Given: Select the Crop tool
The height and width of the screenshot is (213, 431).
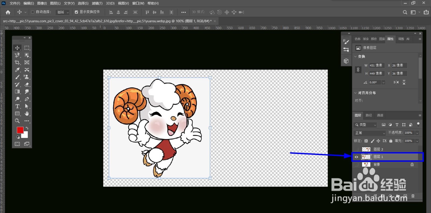Looking at the screenshot, I should coord(17,62).
